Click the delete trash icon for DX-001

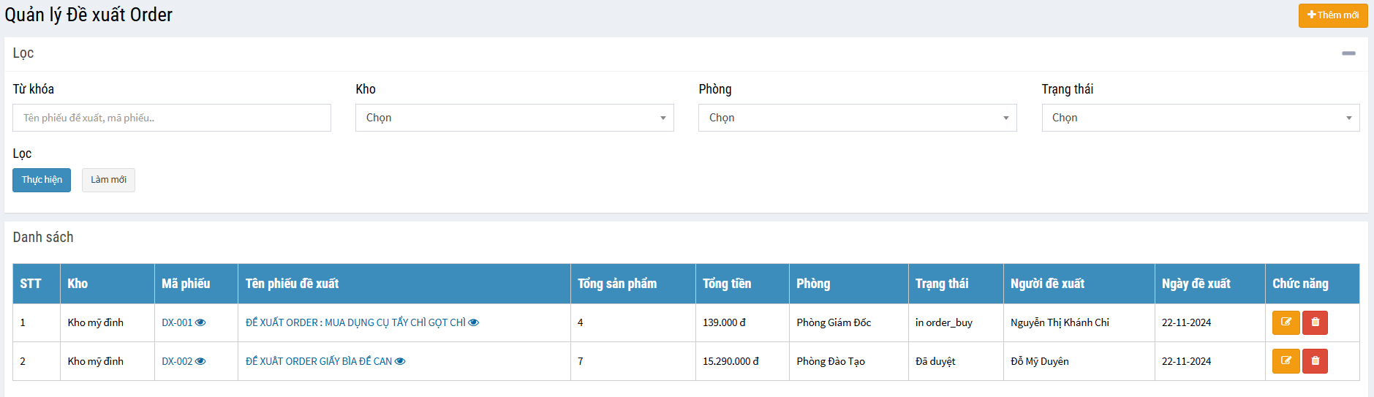pos(1315,322)
